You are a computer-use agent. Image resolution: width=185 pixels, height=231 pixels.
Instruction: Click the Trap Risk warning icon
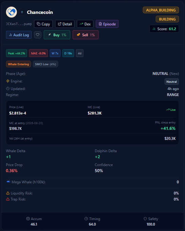(8, 199)
